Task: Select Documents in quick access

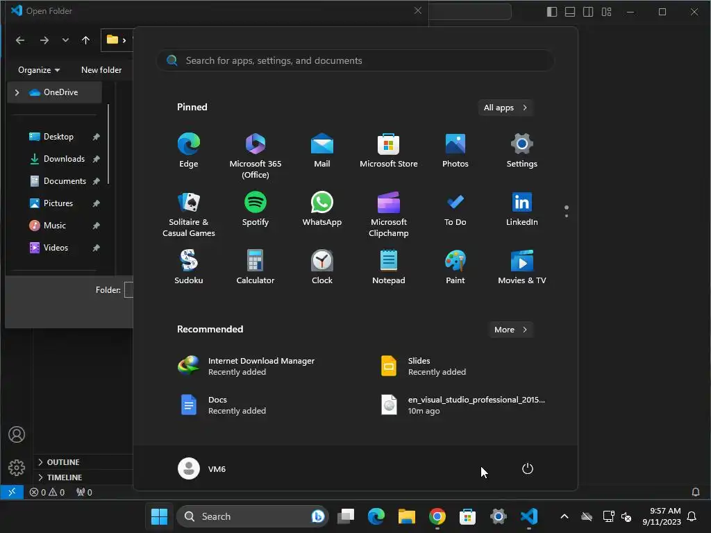Action: coord(63,181)
